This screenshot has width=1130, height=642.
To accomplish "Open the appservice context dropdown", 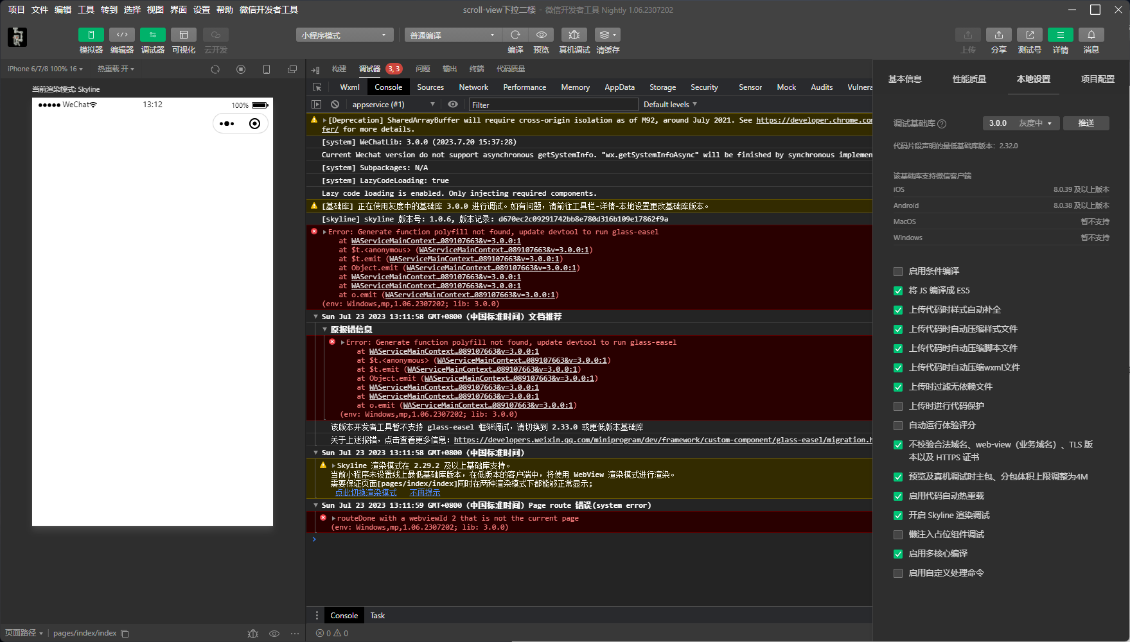I will point(393,104).
